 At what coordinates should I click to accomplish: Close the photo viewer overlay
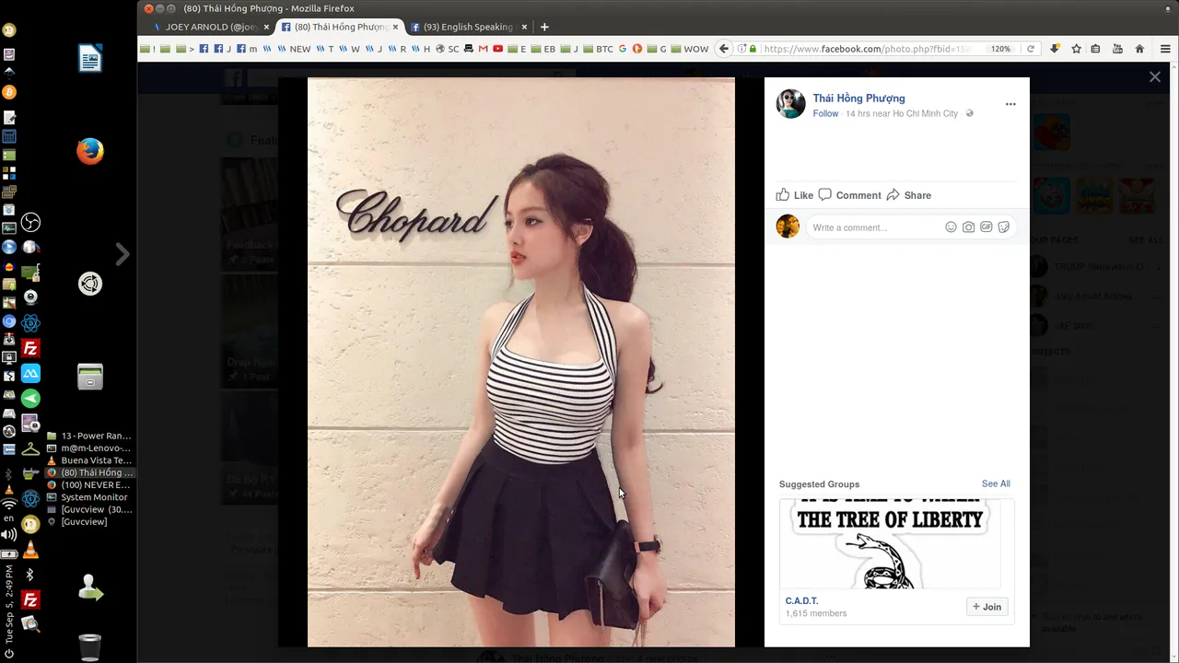pos(1154,77)
